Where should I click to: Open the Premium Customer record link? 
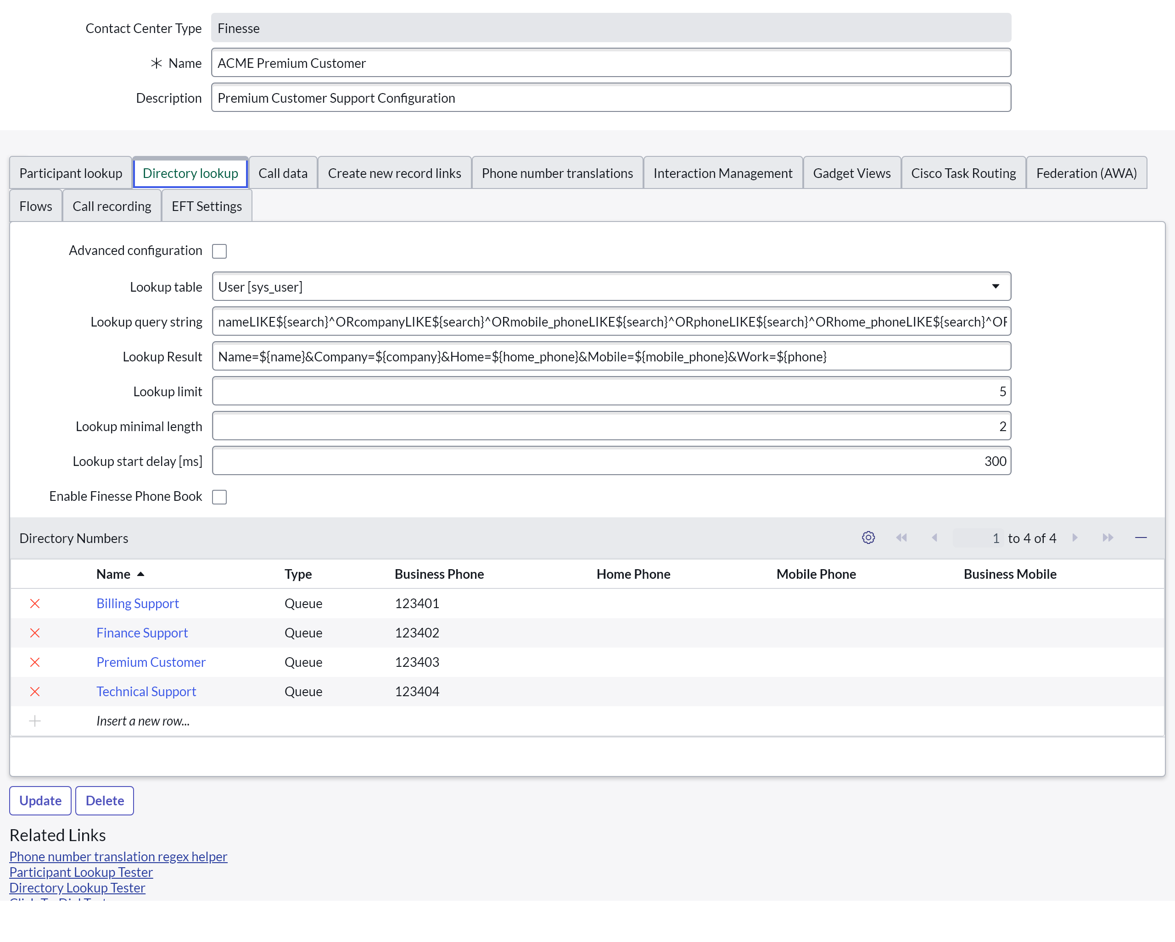[151, 662]
